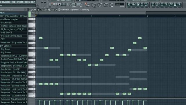
Task: Expand the Big Room folder
Action: pyautogui.click(x=6, y=49)
